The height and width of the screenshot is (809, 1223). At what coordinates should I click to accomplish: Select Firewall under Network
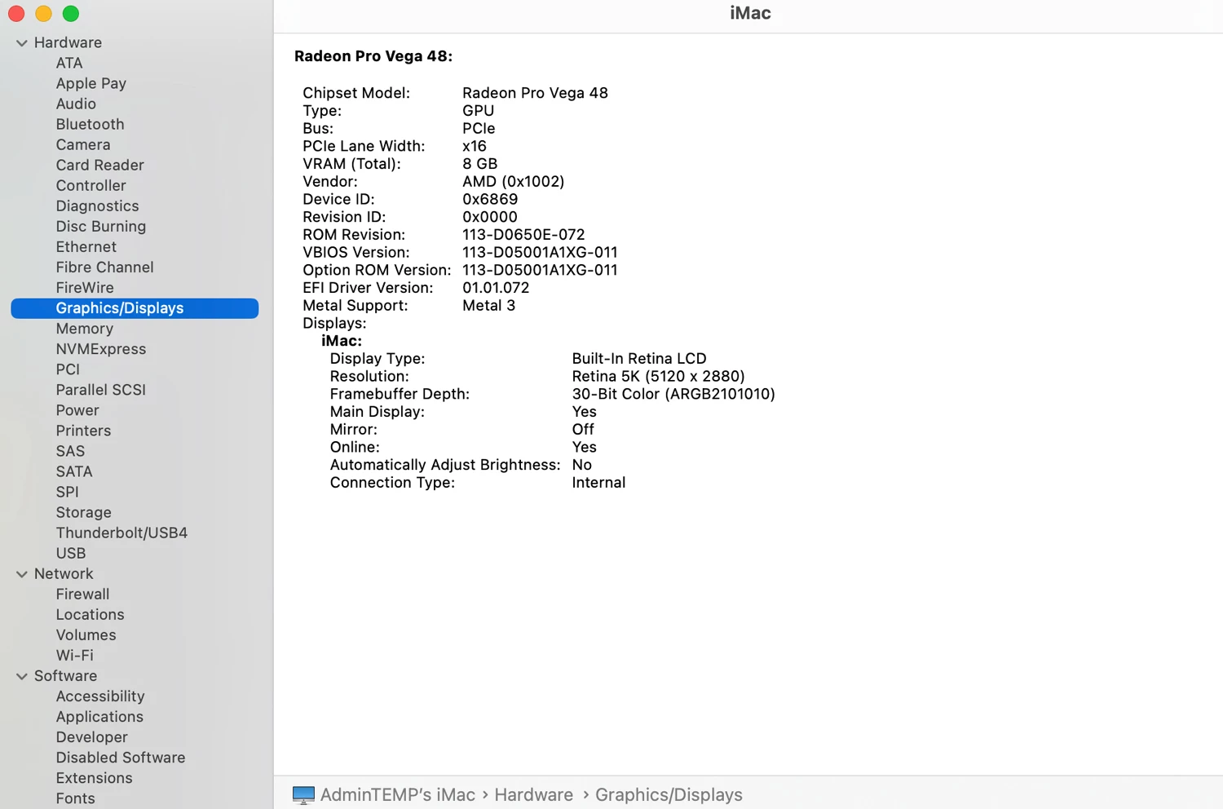(x=82, y=594)
